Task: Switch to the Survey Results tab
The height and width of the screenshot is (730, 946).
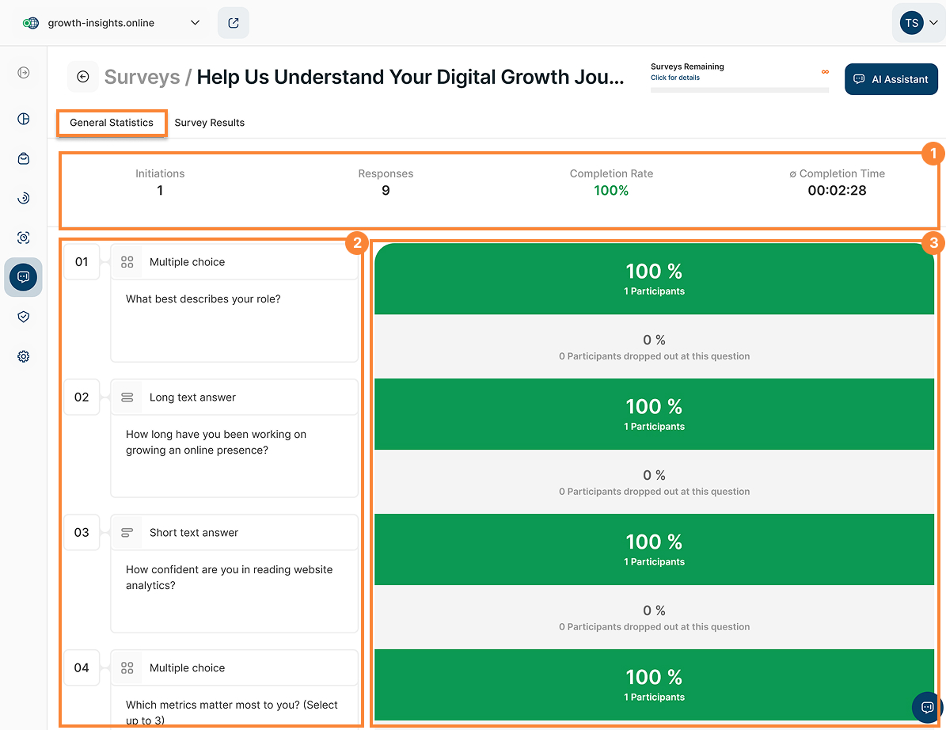Action: 209,123
